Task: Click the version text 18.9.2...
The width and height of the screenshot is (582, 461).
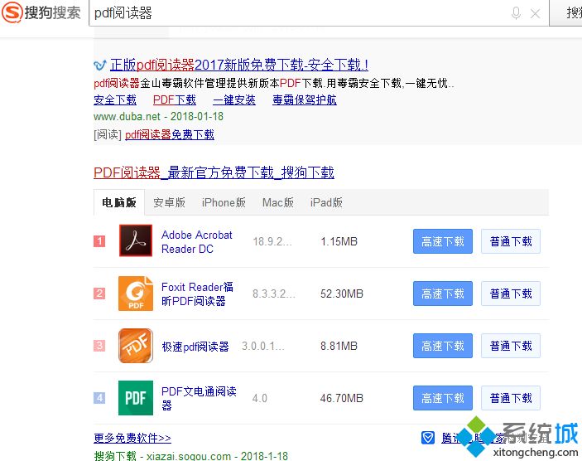Action: click(272, 241)
